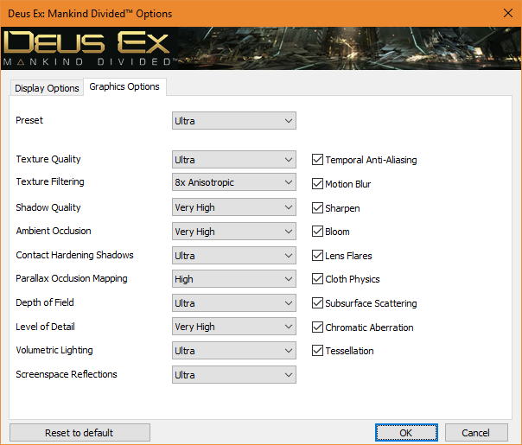Uncheck Subsurface Scattering
Image resolution: width=522 pixels, height=445 pixels.
[317, 303]
